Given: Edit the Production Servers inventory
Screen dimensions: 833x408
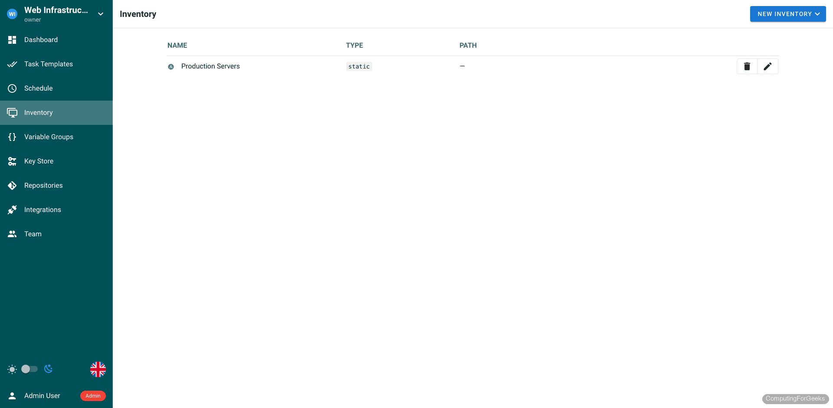Looking at the screenshot, I should tap(767, 66).
